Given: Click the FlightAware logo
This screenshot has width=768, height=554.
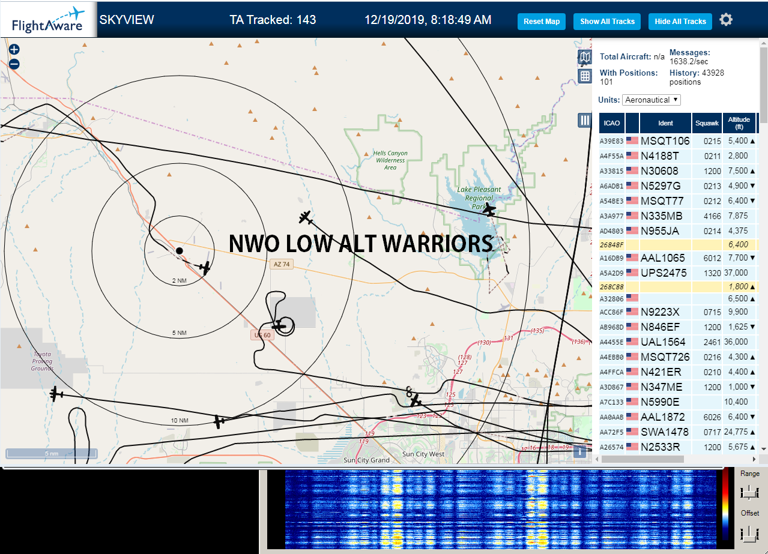Looking at the screenshot, I should 48,19.
